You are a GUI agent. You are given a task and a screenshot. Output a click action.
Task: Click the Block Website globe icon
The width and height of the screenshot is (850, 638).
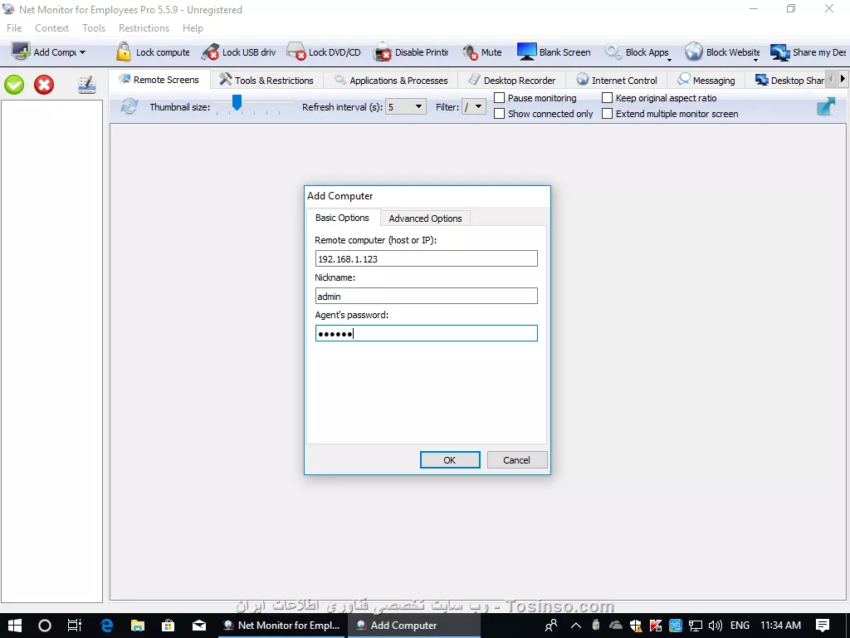[x=693, y=52]
